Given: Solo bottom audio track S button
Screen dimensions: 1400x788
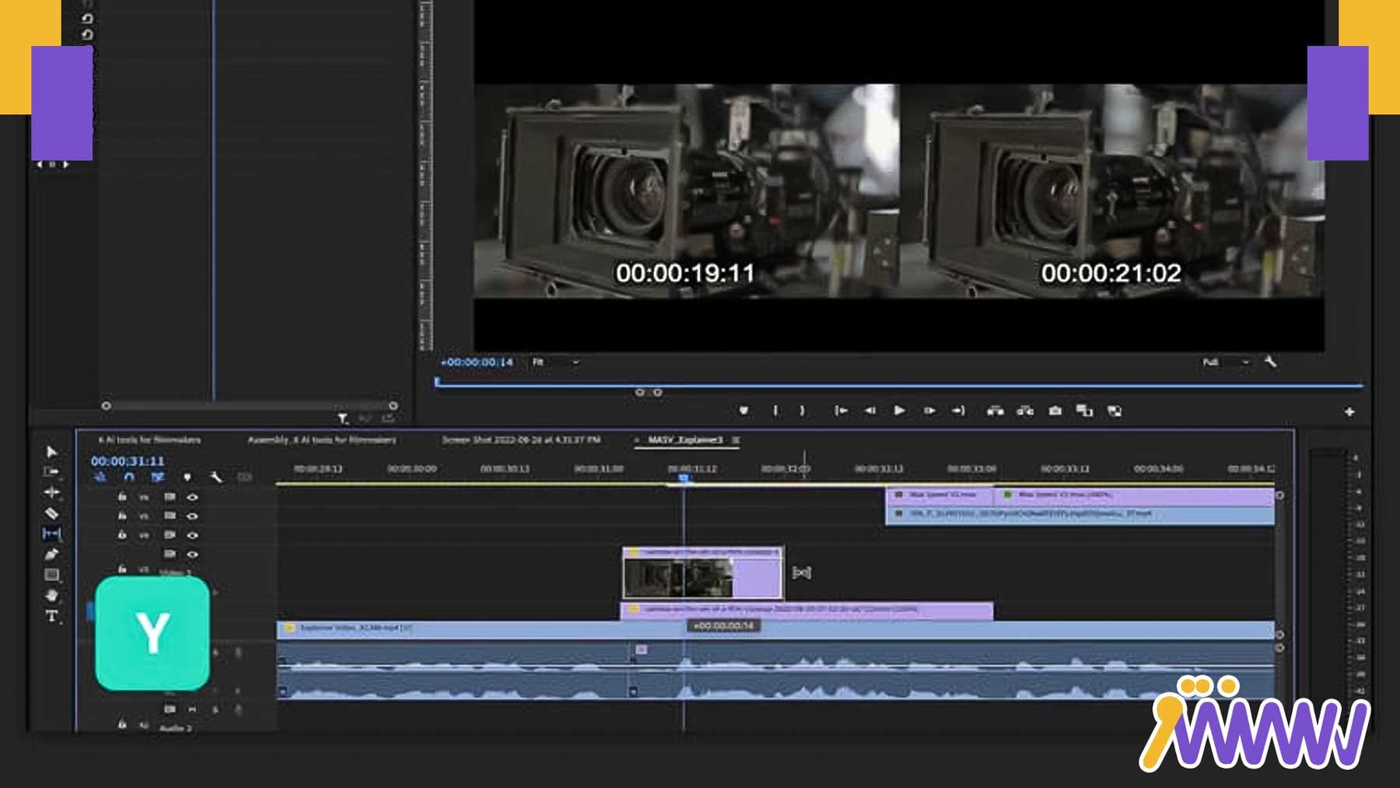Looking at the screenshot, I should point(215,709).
